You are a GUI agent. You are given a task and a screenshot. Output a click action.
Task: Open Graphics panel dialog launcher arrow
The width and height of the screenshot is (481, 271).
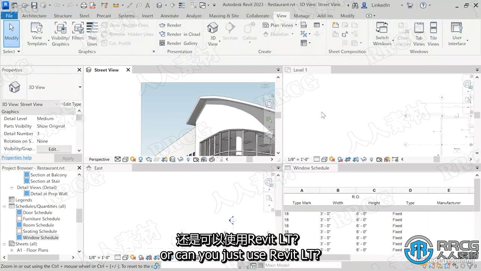153,52
